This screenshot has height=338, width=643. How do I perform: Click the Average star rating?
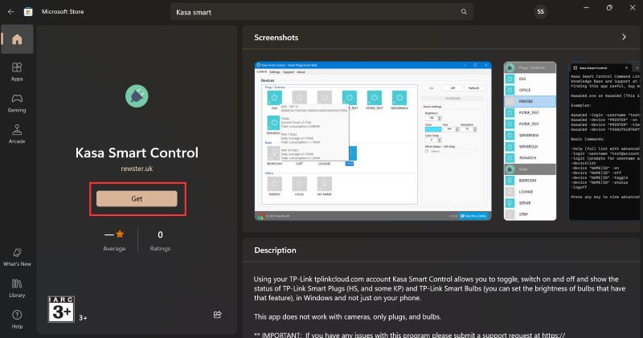pyautogui.click(x=114, y=241)
